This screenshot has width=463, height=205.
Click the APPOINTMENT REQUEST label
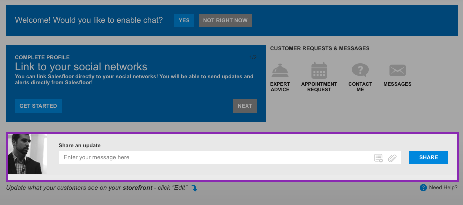[319, 87]
